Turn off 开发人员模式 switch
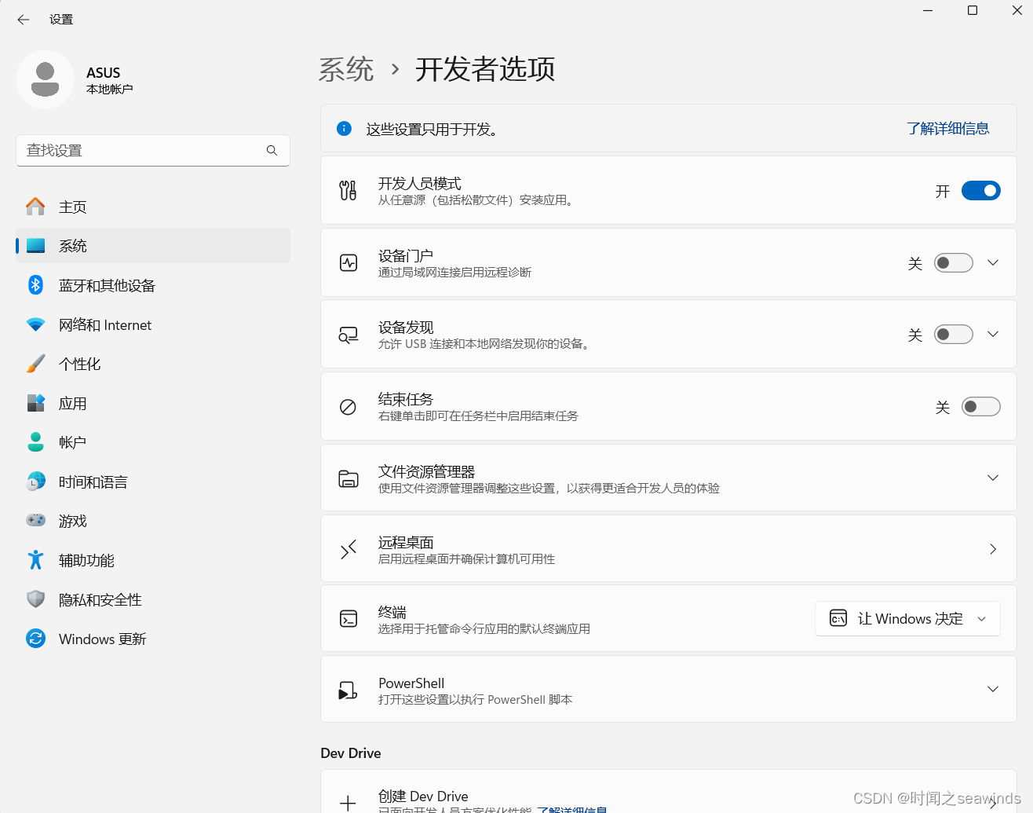This screenshot has width=1033, height=813. click(980, 190)
